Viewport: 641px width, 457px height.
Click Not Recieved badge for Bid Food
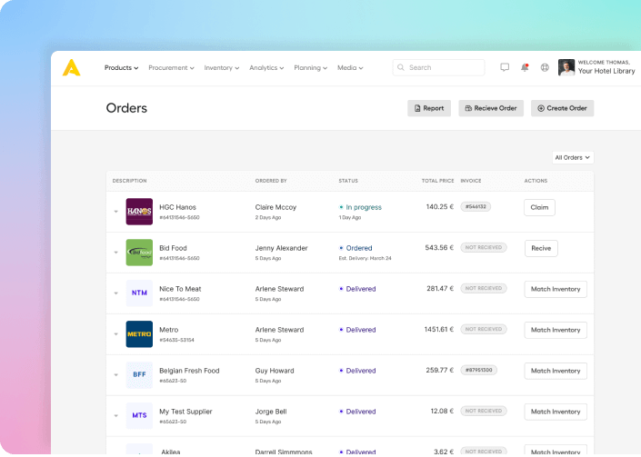pos(484,247)
